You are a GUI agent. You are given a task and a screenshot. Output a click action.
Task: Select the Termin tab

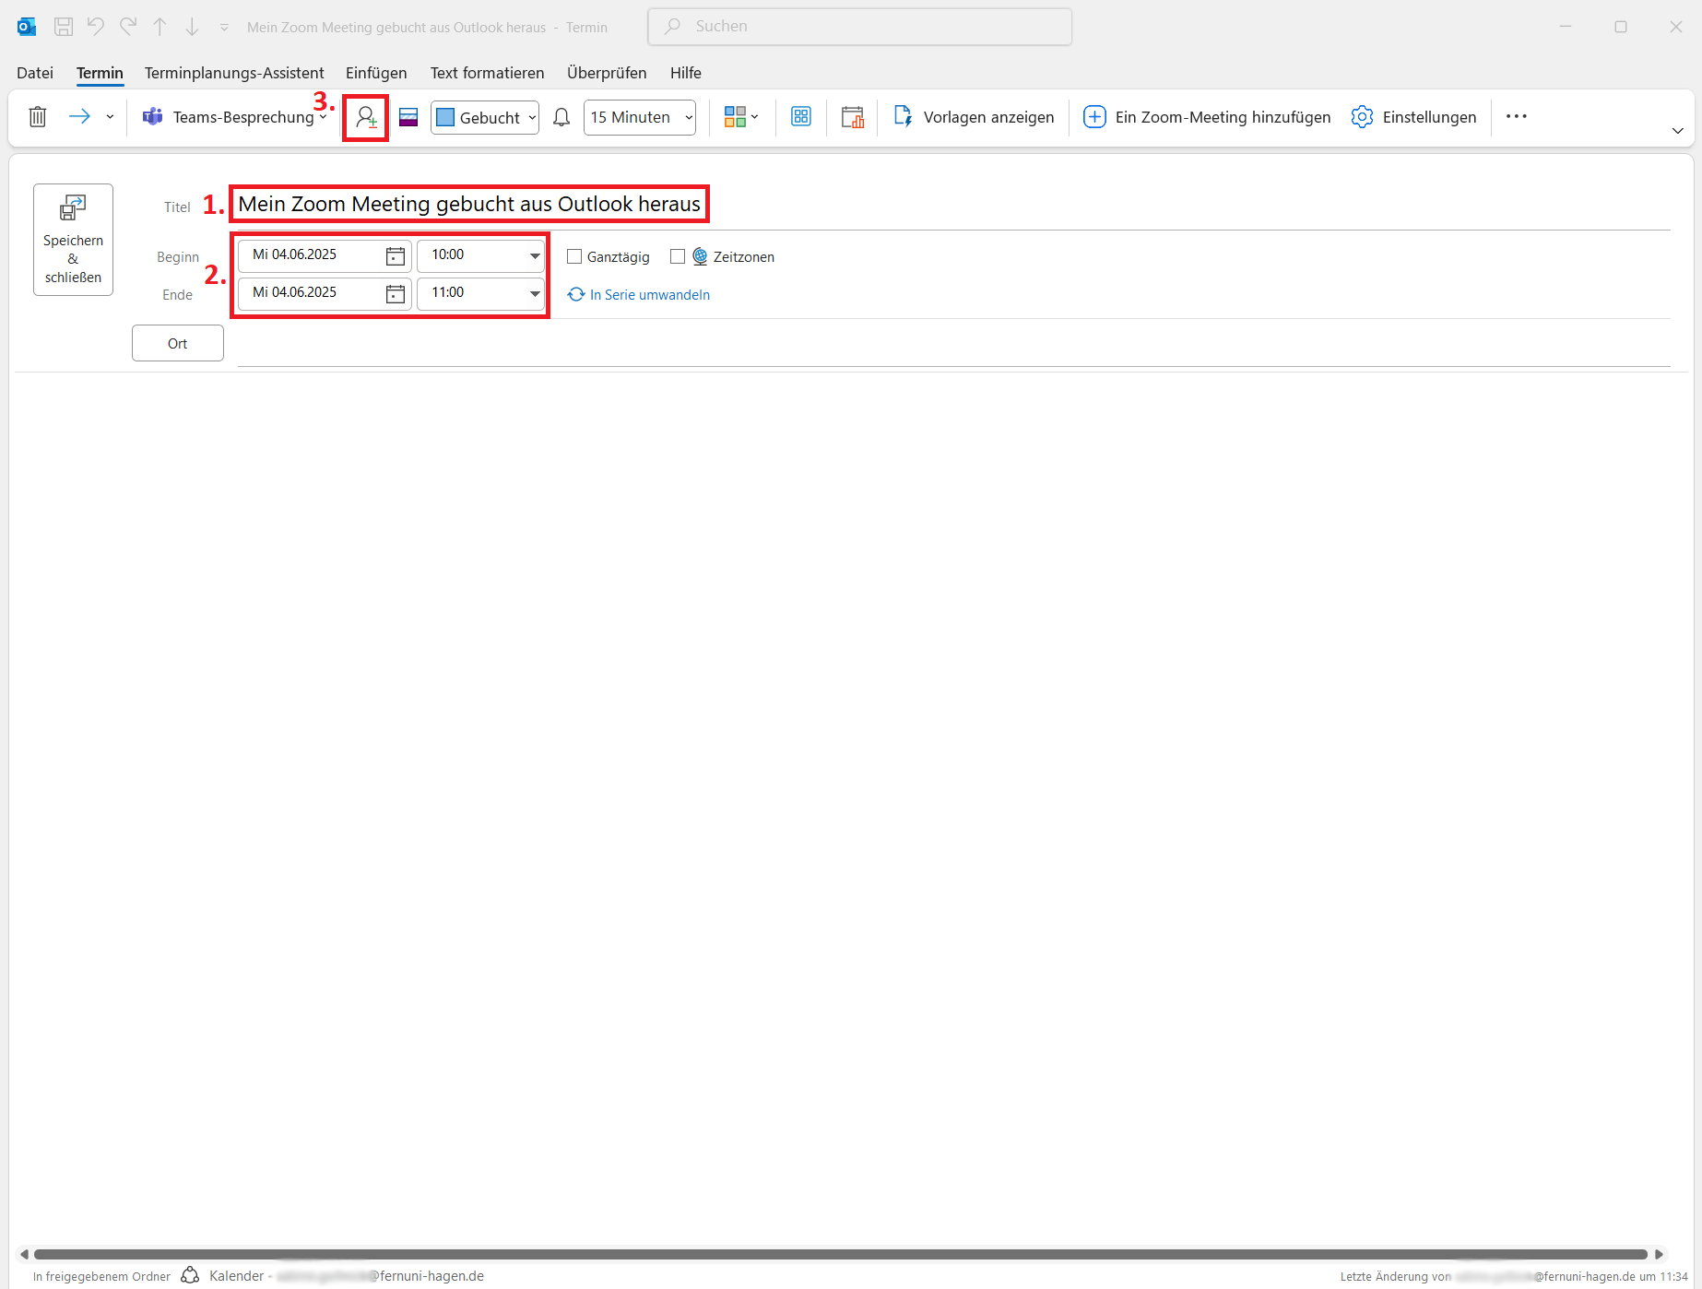[x=100, y=73]
